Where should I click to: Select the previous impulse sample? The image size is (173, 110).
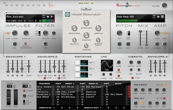click(44, 16)
